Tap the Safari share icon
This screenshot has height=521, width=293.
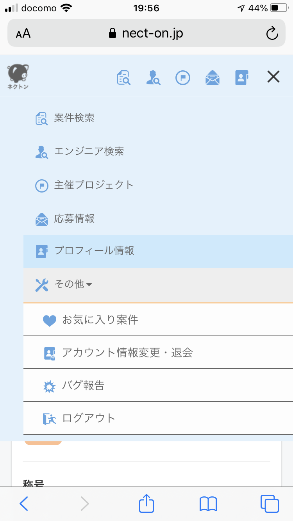click(x=146, y=503)
